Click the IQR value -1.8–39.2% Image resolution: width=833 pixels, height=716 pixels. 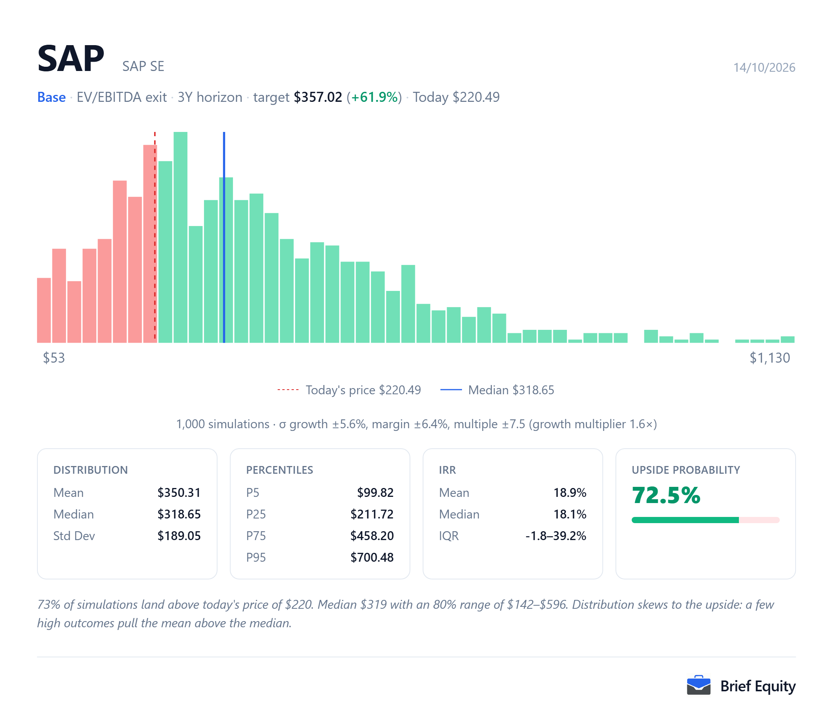tap(556, 536)
